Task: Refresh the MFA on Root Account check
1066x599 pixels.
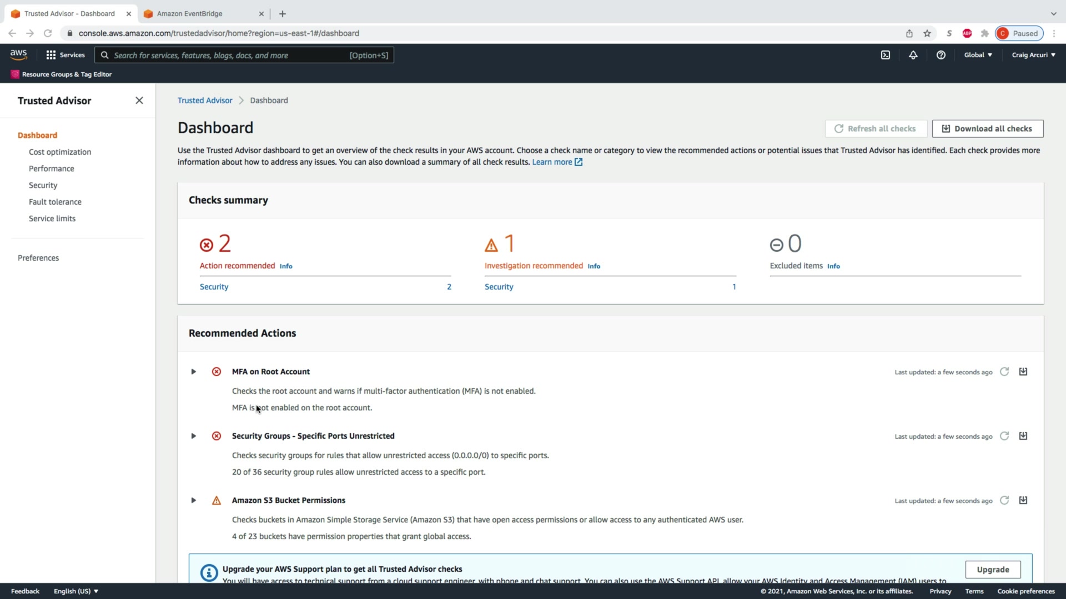Action: click(1004, 372)
